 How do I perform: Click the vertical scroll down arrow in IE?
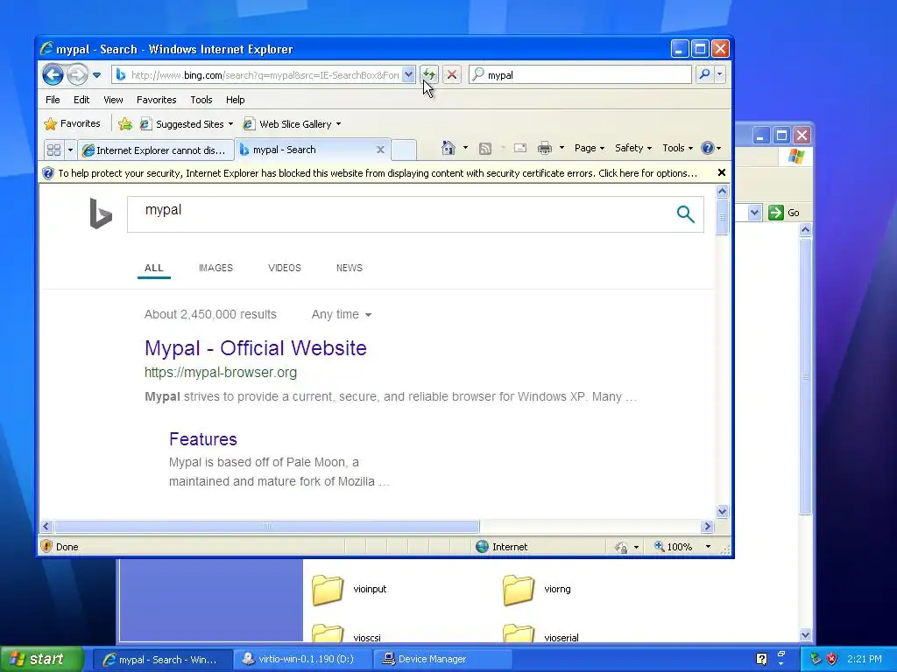pos(722,511)
